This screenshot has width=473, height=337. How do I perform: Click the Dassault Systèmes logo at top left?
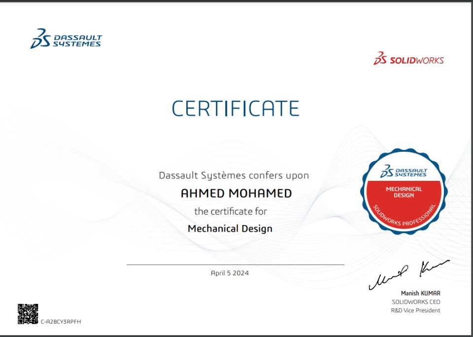coord(66,38)
